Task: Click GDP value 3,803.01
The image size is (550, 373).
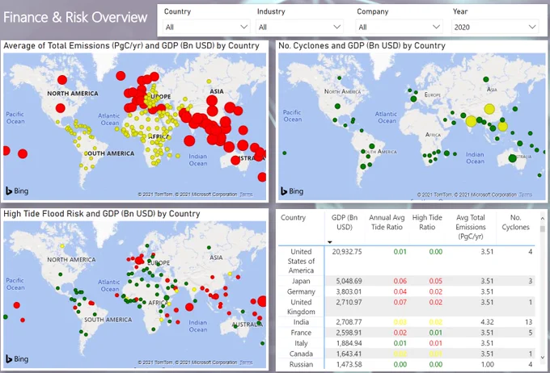Action: pyautogui.click(x=349, y=291)
